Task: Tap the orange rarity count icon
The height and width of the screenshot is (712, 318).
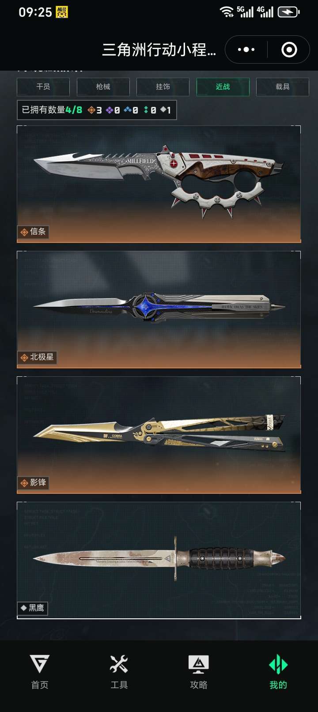Action: click(x=91, y=110)
